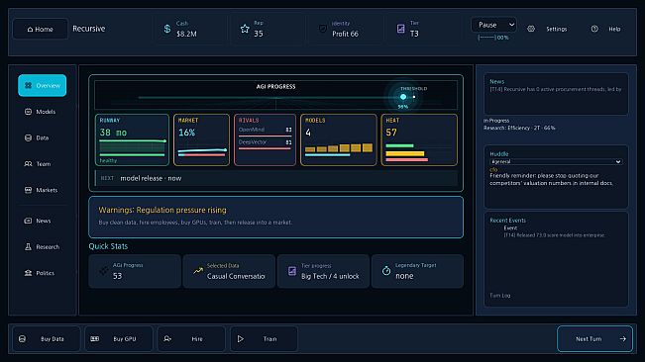Expand the Huddle channel dropdown
The height and width of the screenshot is (362, 645).
click(x=556, y=161)
